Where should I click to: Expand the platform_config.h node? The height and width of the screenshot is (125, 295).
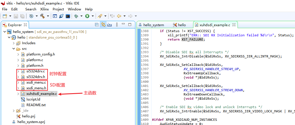pos(18,54)
